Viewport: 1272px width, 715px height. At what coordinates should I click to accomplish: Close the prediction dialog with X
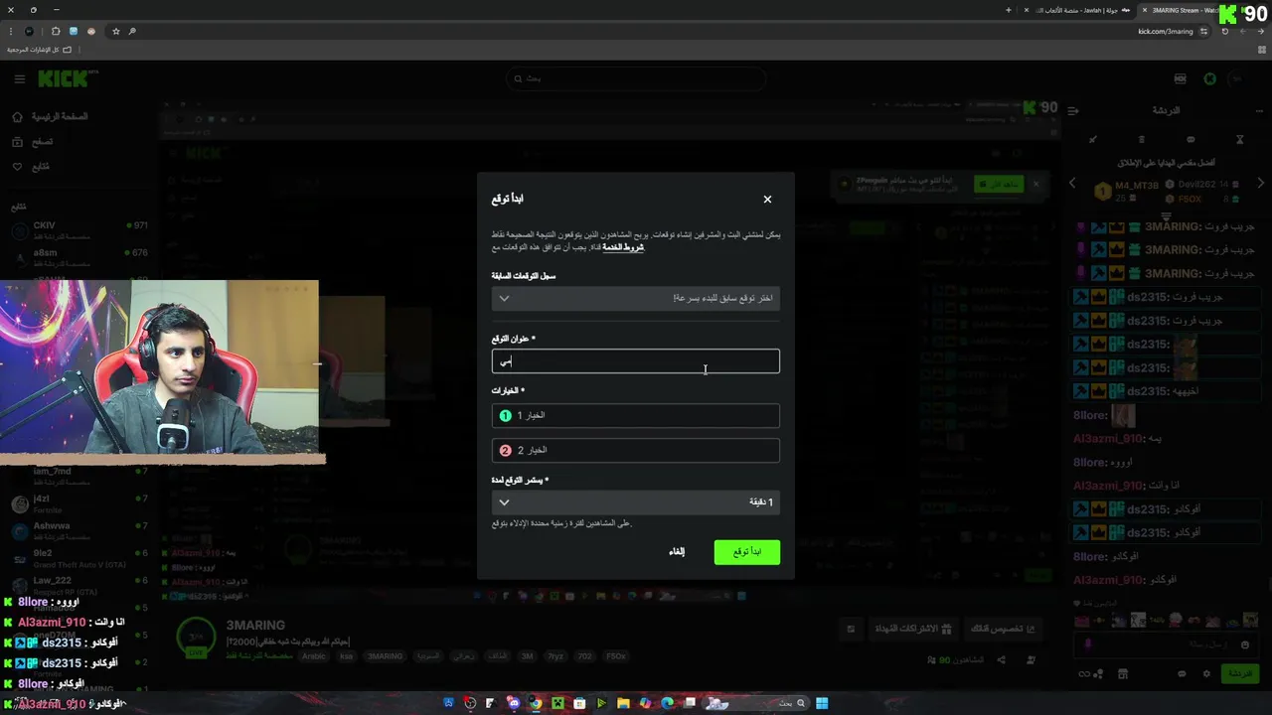tap(767, 200)
